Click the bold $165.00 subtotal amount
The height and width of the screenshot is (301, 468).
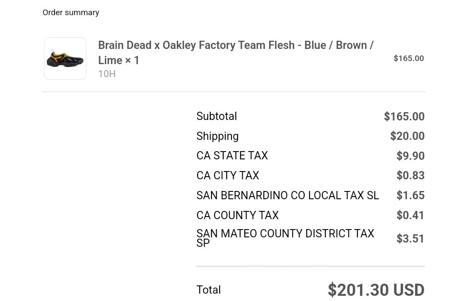click(x=404, y=117)
